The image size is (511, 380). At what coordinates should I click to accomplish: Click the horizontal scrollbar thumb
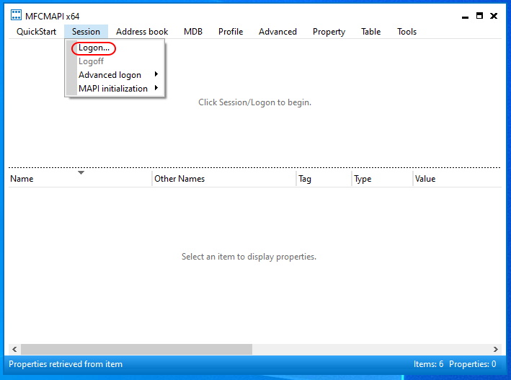pyautogui.click(x=136, y=349)
